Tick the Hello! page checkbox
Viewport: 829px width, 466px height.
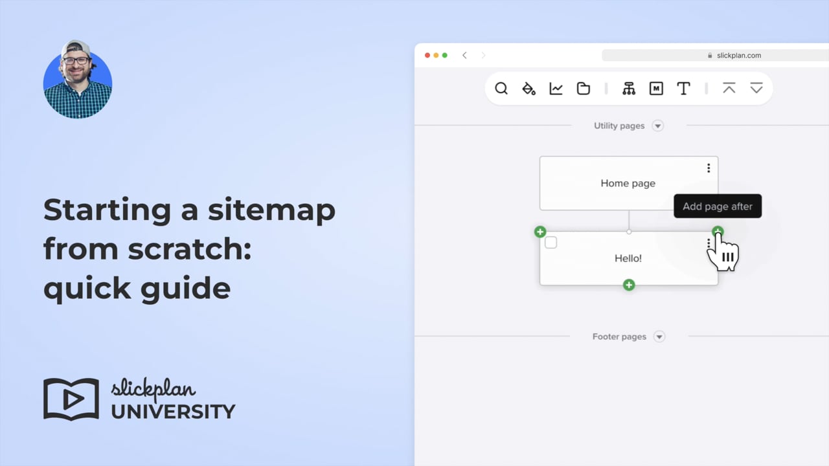(x=551, y=243)
